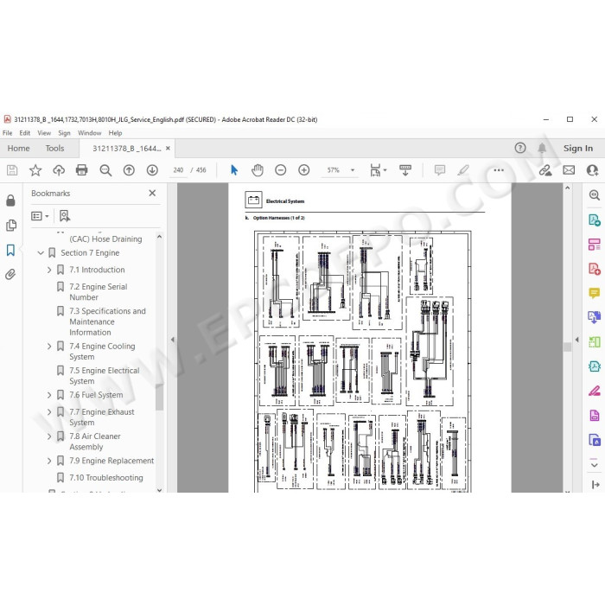
Task: Open the fit page options tool
Action: (378, 170)
